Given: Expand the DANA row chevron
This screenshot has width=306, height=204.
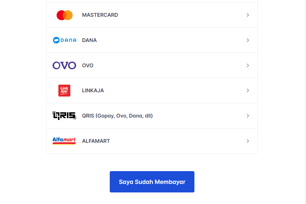Looking at the screenshot, I should 248,40.
